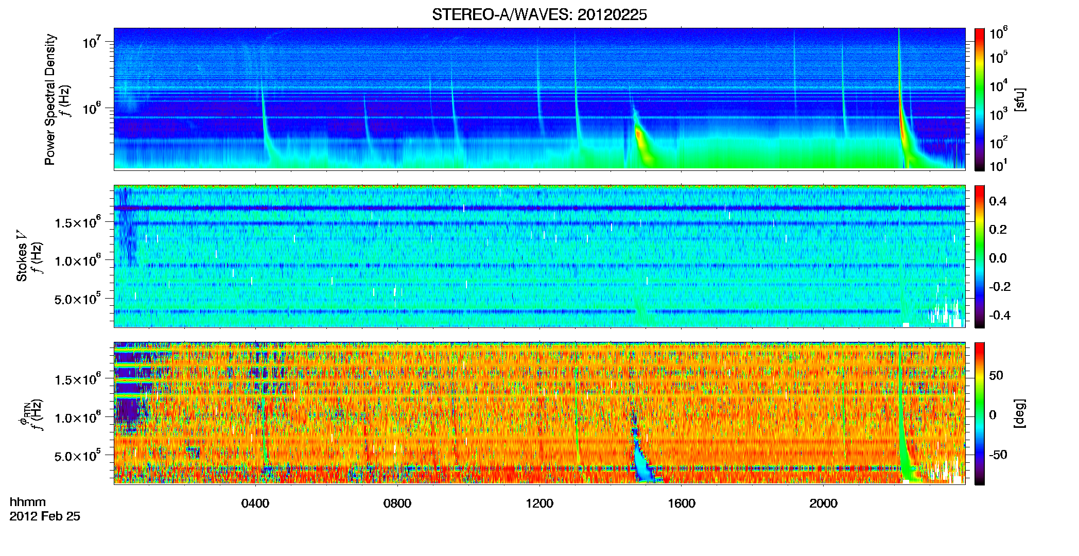The height and width of the screenshot is (556, 1079).
Task: Click the dark blue interference line at top of Stokes panel
Action: [x=539, y=208]
